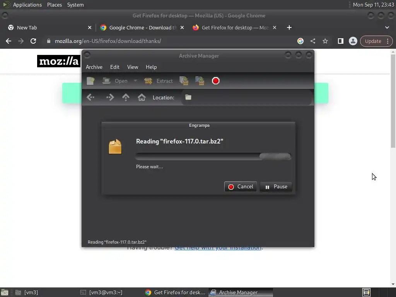Click the reading progress bar
The height and width of the screenshot is (297, 396).
213,156
